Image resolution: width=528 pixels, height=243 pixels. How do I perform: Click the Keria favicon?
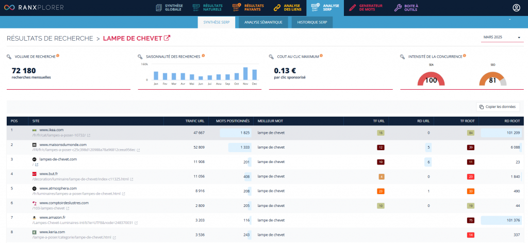coord(35,232)
